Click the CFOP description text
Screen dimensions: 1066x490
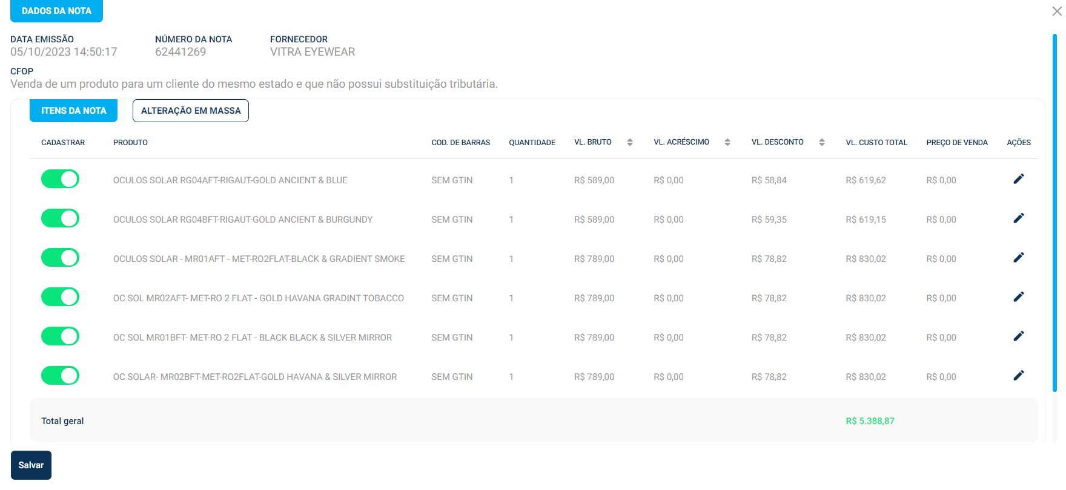click(x=254, y=84)
